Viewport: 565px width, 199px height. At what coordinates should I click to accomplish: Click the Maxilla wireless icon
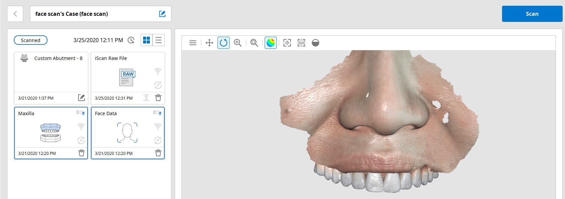coord(81,127)
